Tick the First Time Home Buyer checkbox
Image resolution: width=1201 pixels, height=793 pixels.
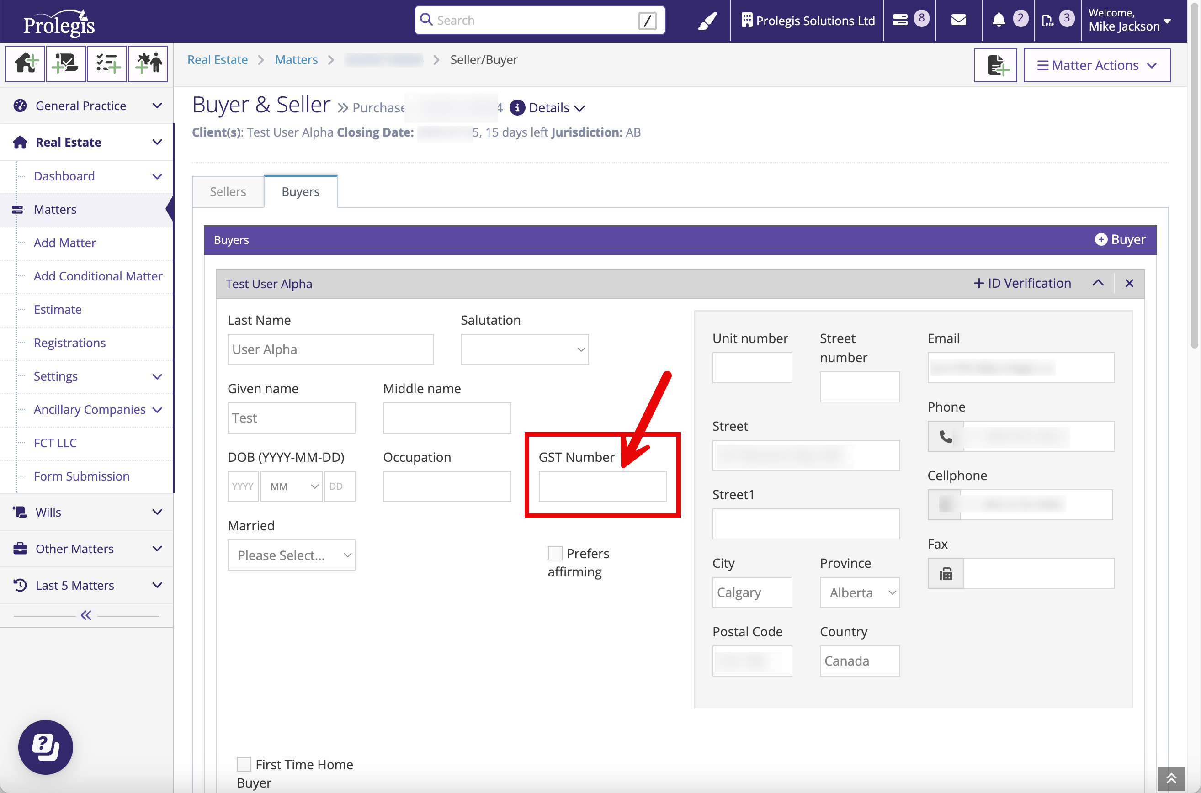(244, 764)
